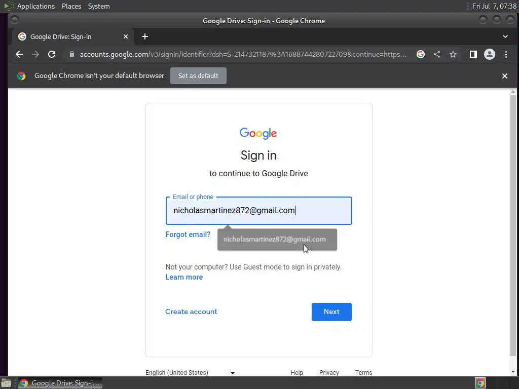
Task: Go back using the browser back arrow
Action: (x=19, y=55)
